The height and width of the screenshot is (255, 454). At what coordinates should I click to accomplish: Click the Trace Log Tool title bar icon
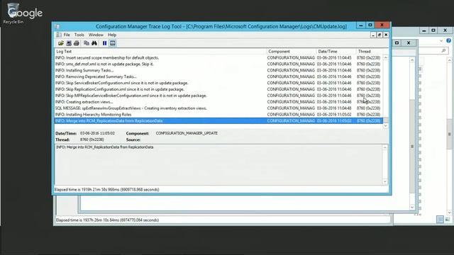pos(57,27)
